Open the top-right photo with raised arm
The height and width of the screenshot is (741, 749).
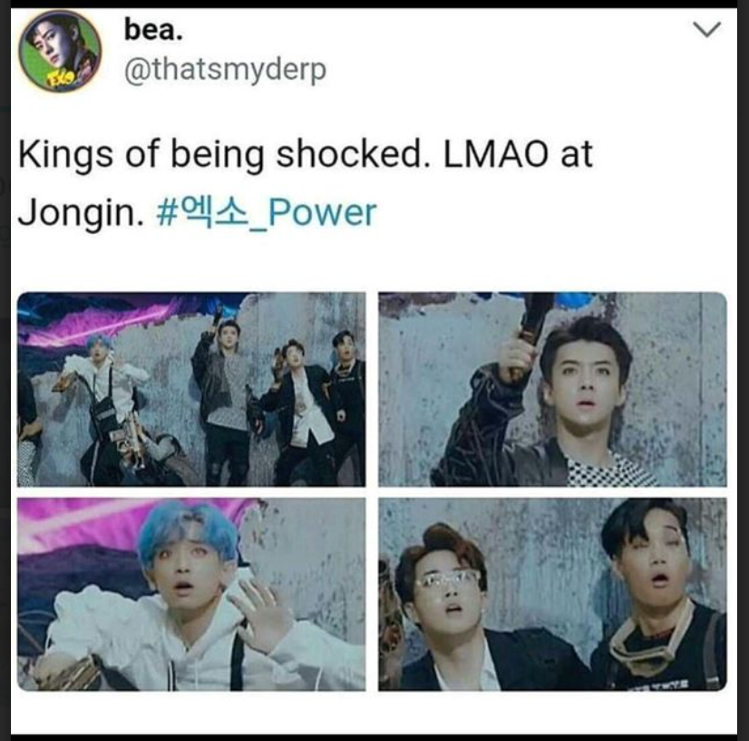pyautogui.click(x=552, y=389)
